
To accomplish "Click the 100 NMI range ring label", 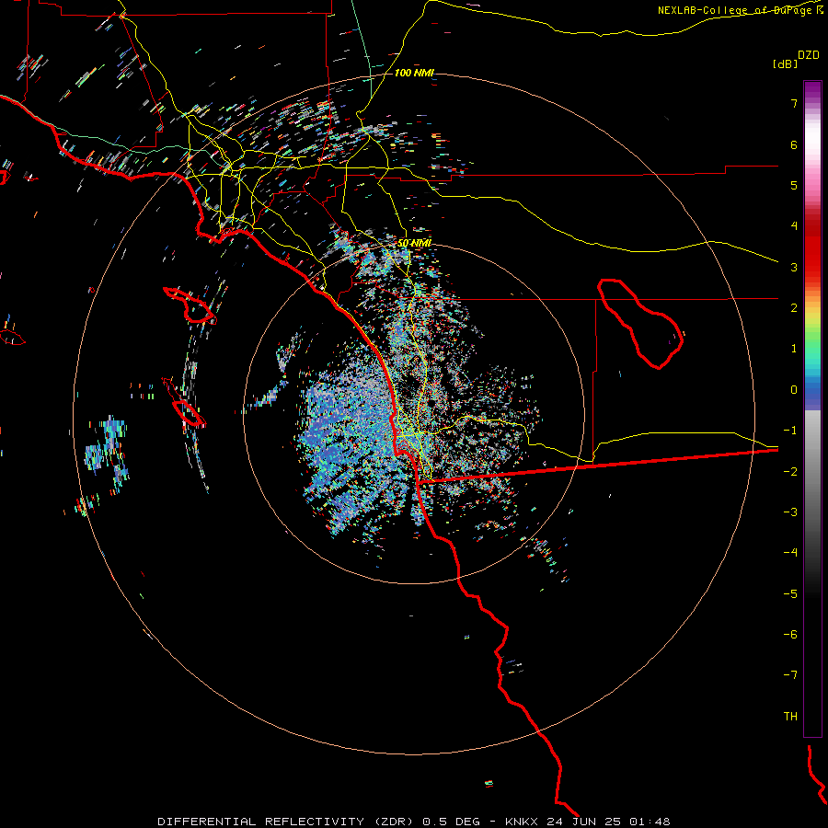I will tap(414, 73).
